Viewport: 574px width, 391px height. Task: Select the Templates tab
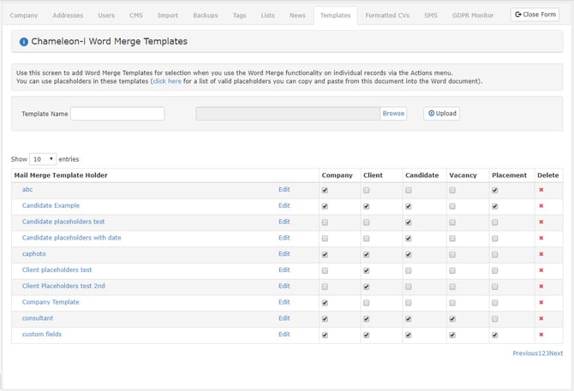(x=335, y=15)
